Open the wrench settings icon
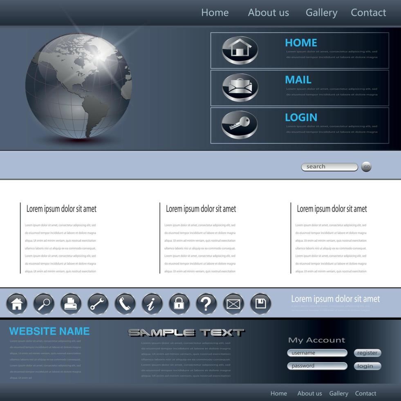Screen dimensions: 401x401 coord(98,304)
